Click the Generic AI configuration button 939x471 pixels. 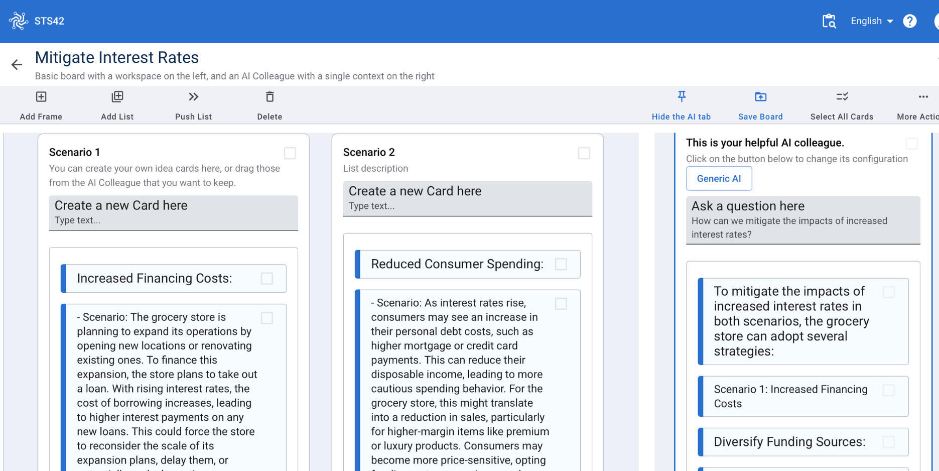coord(719,179)
